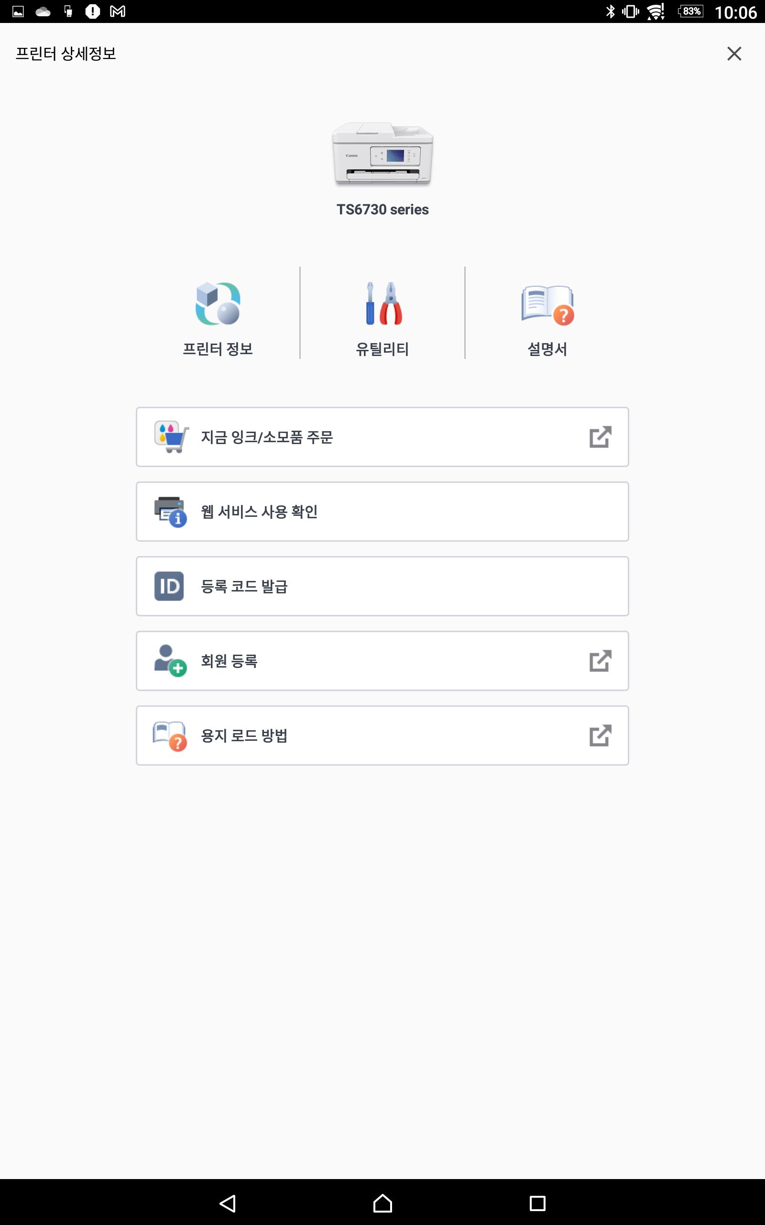765x1225 pixels.
Task: Tap Android back navigation button
Action: click(x=228, y=1203)
